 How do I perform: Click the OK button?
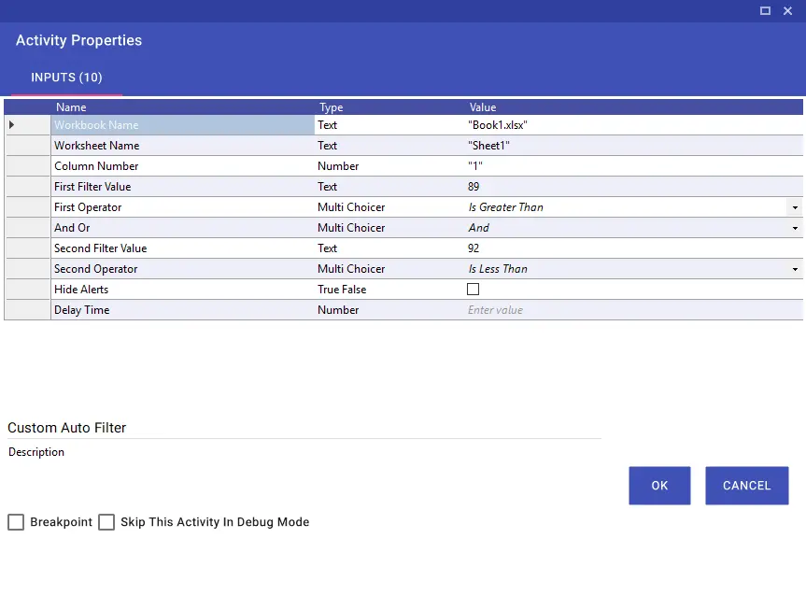(x=659, y=486)
